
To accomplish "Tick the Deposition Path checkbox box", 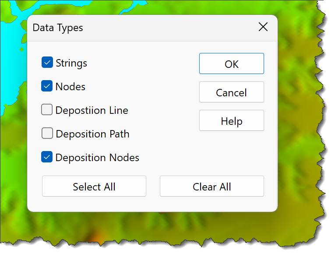I will (x=47, y=134).
